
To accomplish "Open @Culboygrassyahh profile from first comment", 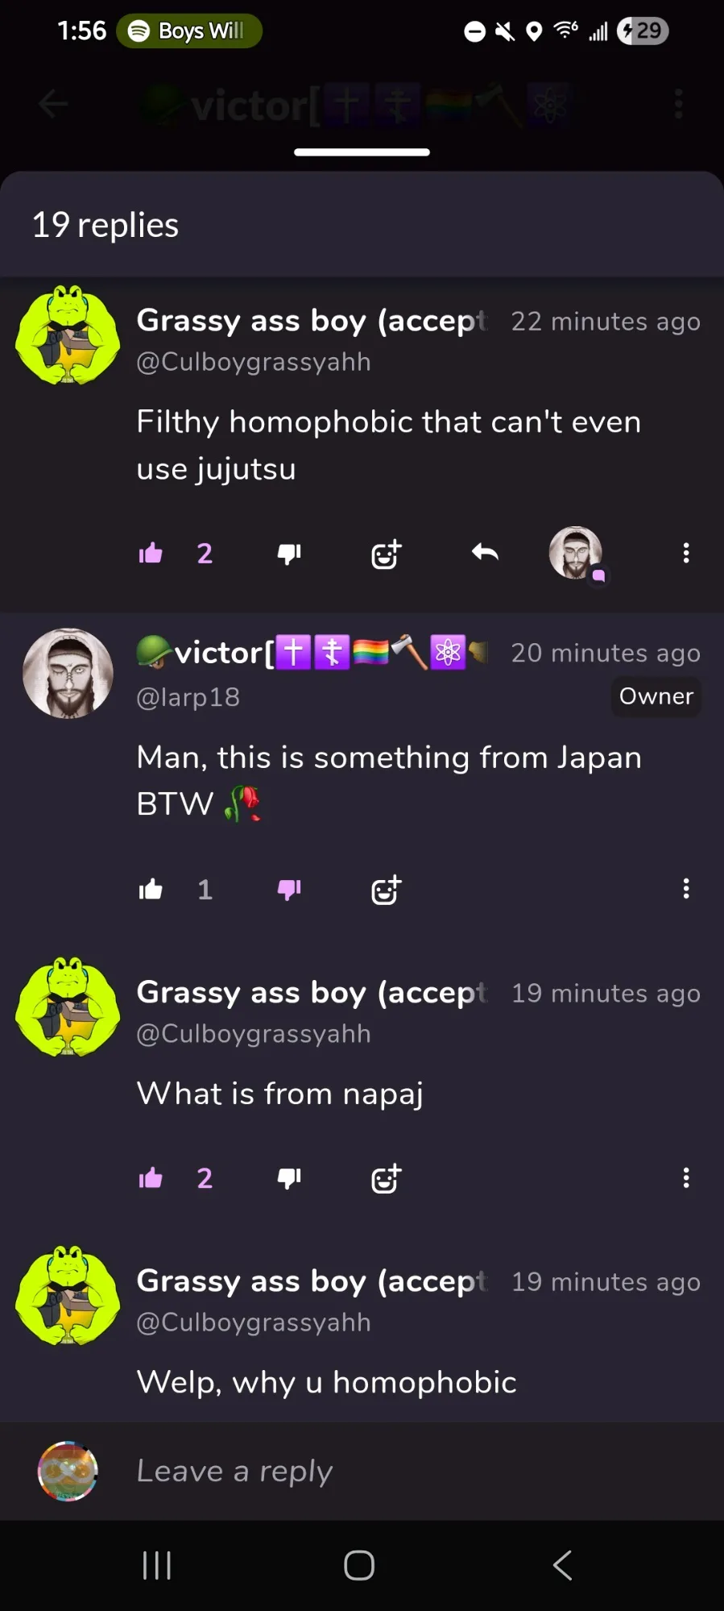I will click(x=254, y=362).
